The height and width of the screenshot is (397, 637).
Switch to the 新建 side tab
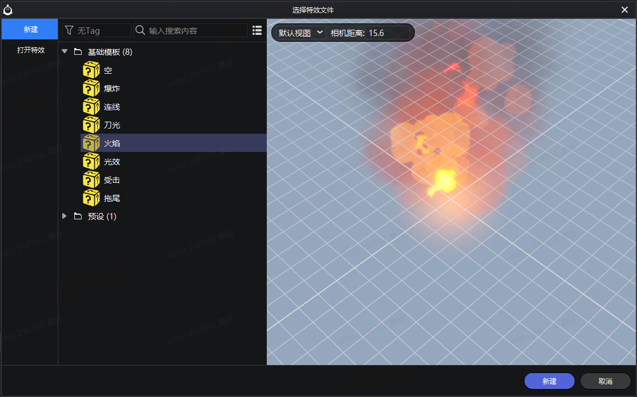pos(30,29)
